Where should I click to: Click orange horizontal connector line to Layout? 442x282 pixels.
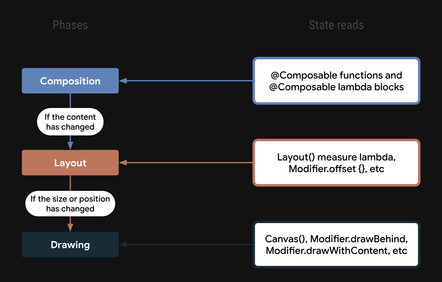coord(189,163)
